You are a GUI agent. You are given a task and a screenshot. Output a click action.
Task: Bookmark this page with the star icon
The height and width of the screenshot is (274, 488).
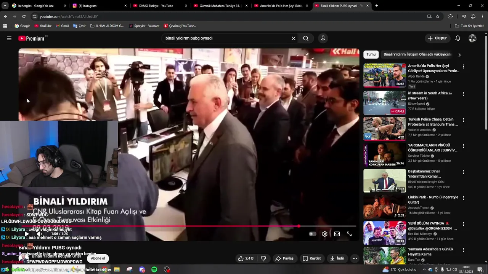click(x=438, y=16)
